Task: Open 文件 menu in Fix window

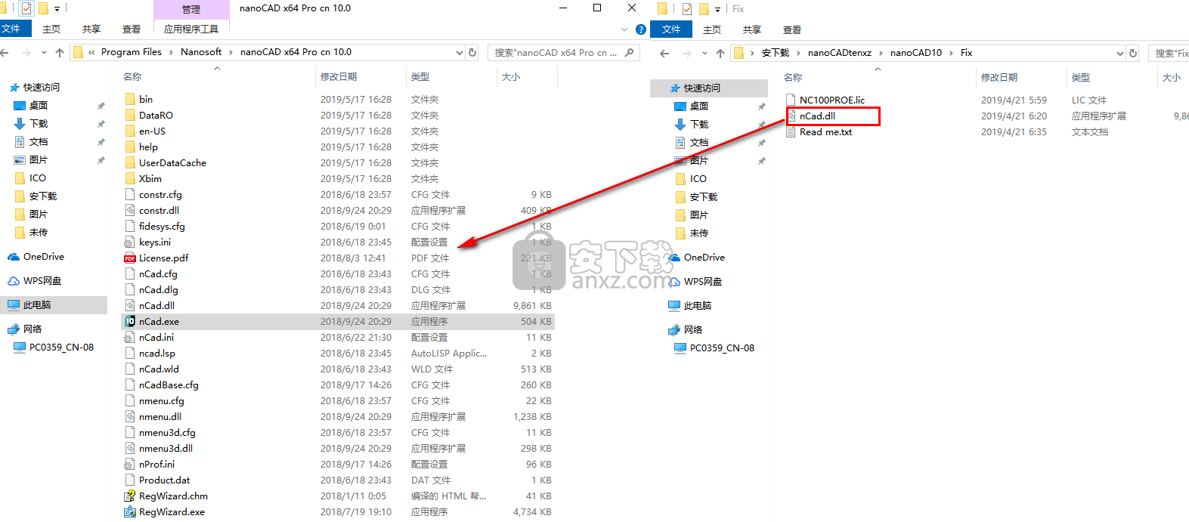Action: click(671, 29)
